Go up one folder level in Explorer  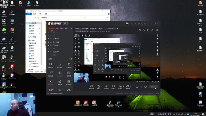pyautogui.click(x=36, y=18)
